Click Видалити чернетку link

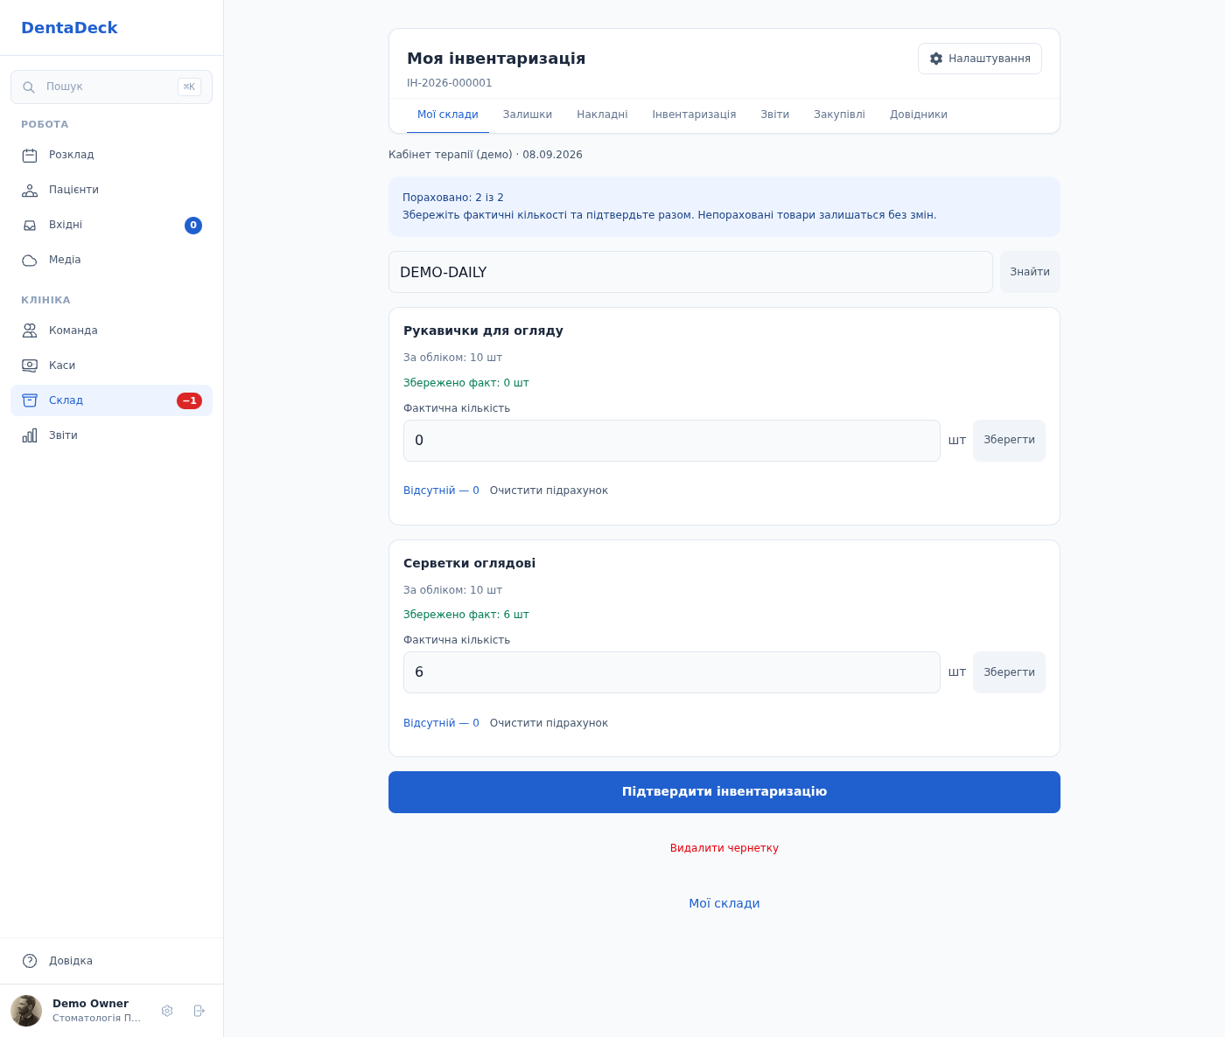coord(724,848)
